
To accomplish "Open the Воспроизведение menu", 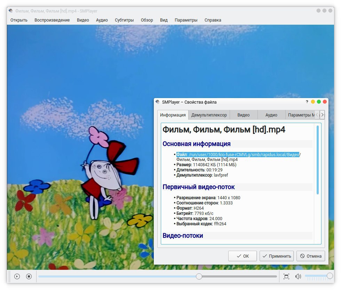I will [x=52, y=20].
